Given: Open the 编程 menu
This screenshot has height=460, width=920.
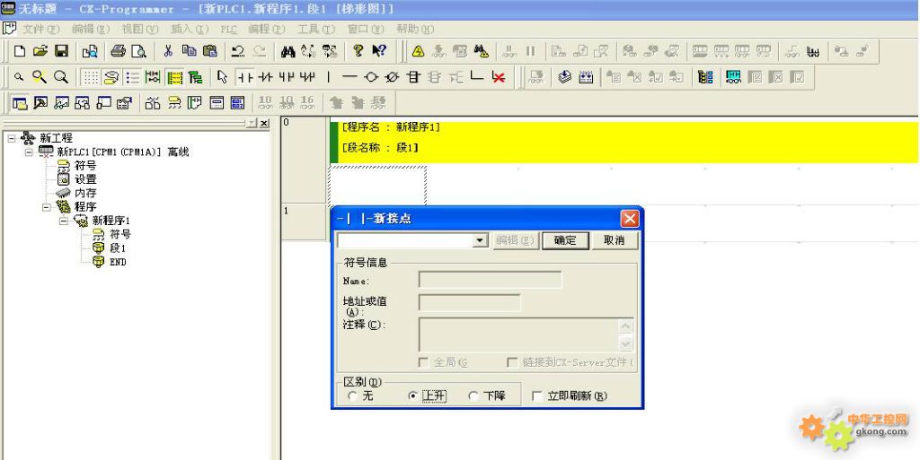Looking at the screenshot, I should (x=266, y=30).
